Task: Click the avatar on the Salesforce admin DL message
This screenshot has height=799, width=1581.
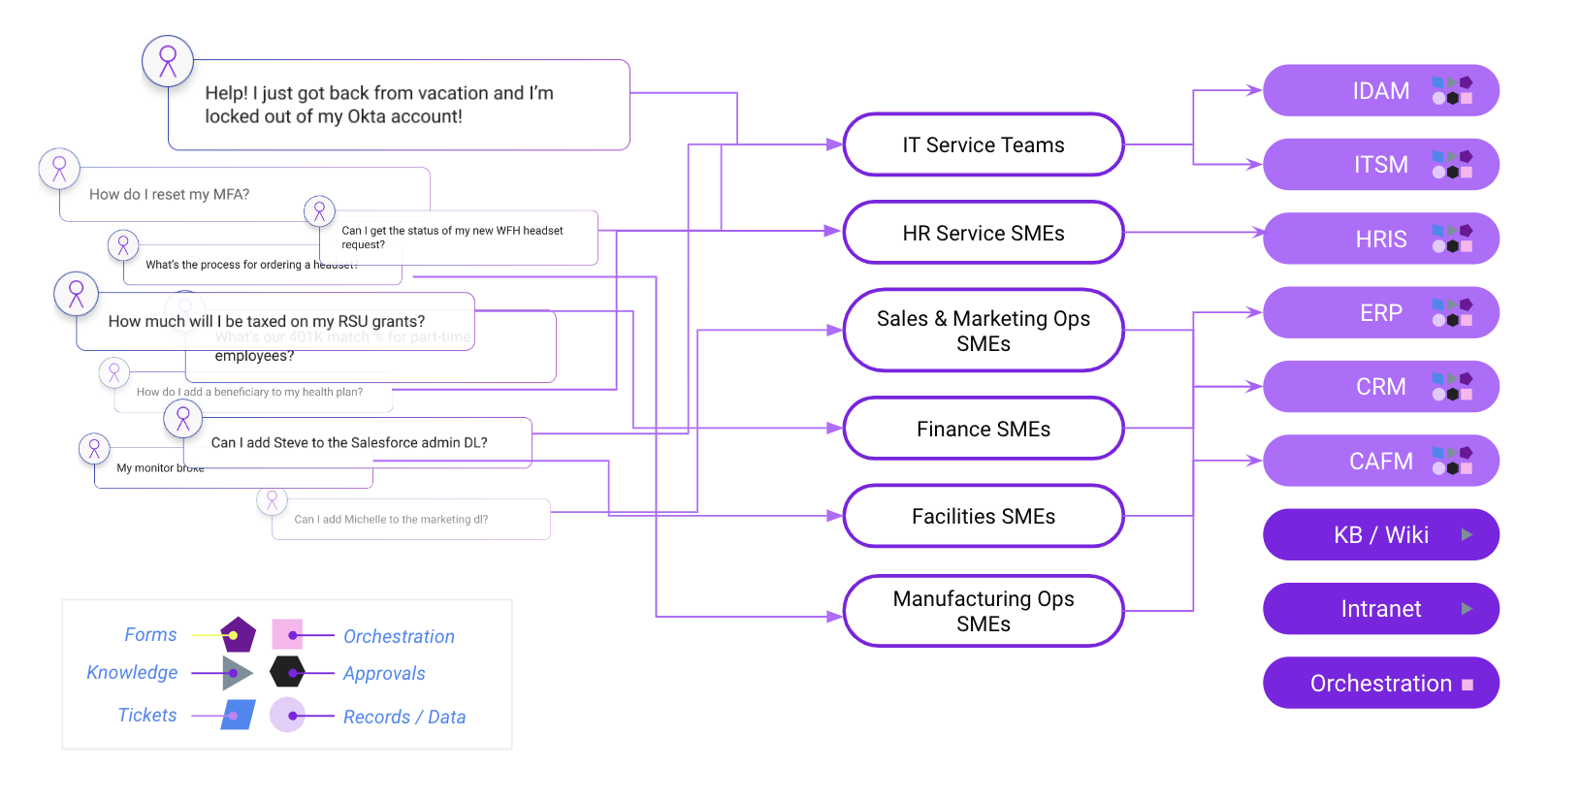Action: pyautogui.click(x=183, y=419)
